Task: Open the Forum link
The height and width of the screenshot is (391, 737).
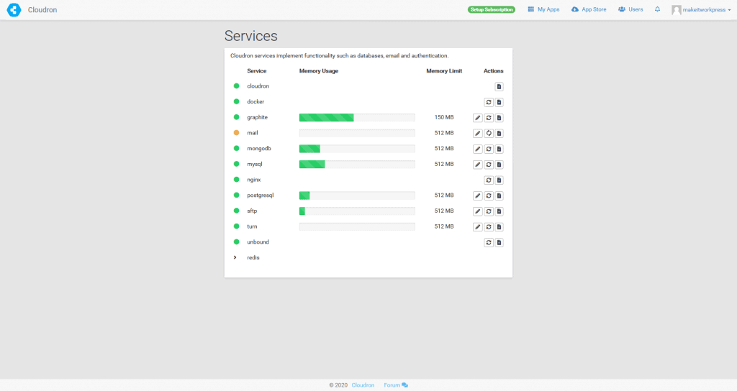Action: click(x=396, y=385)
